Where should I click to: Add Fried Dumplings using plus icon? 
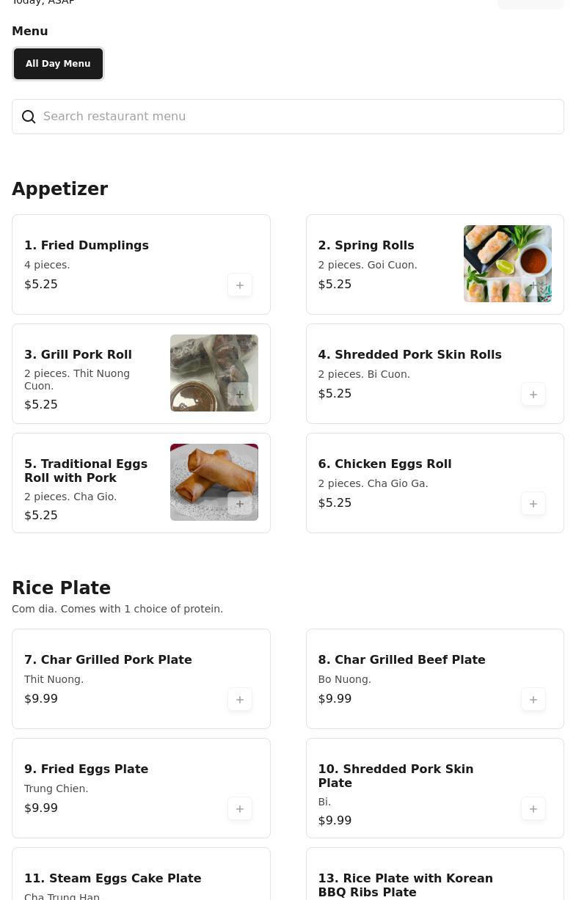(x=240, y=285)
